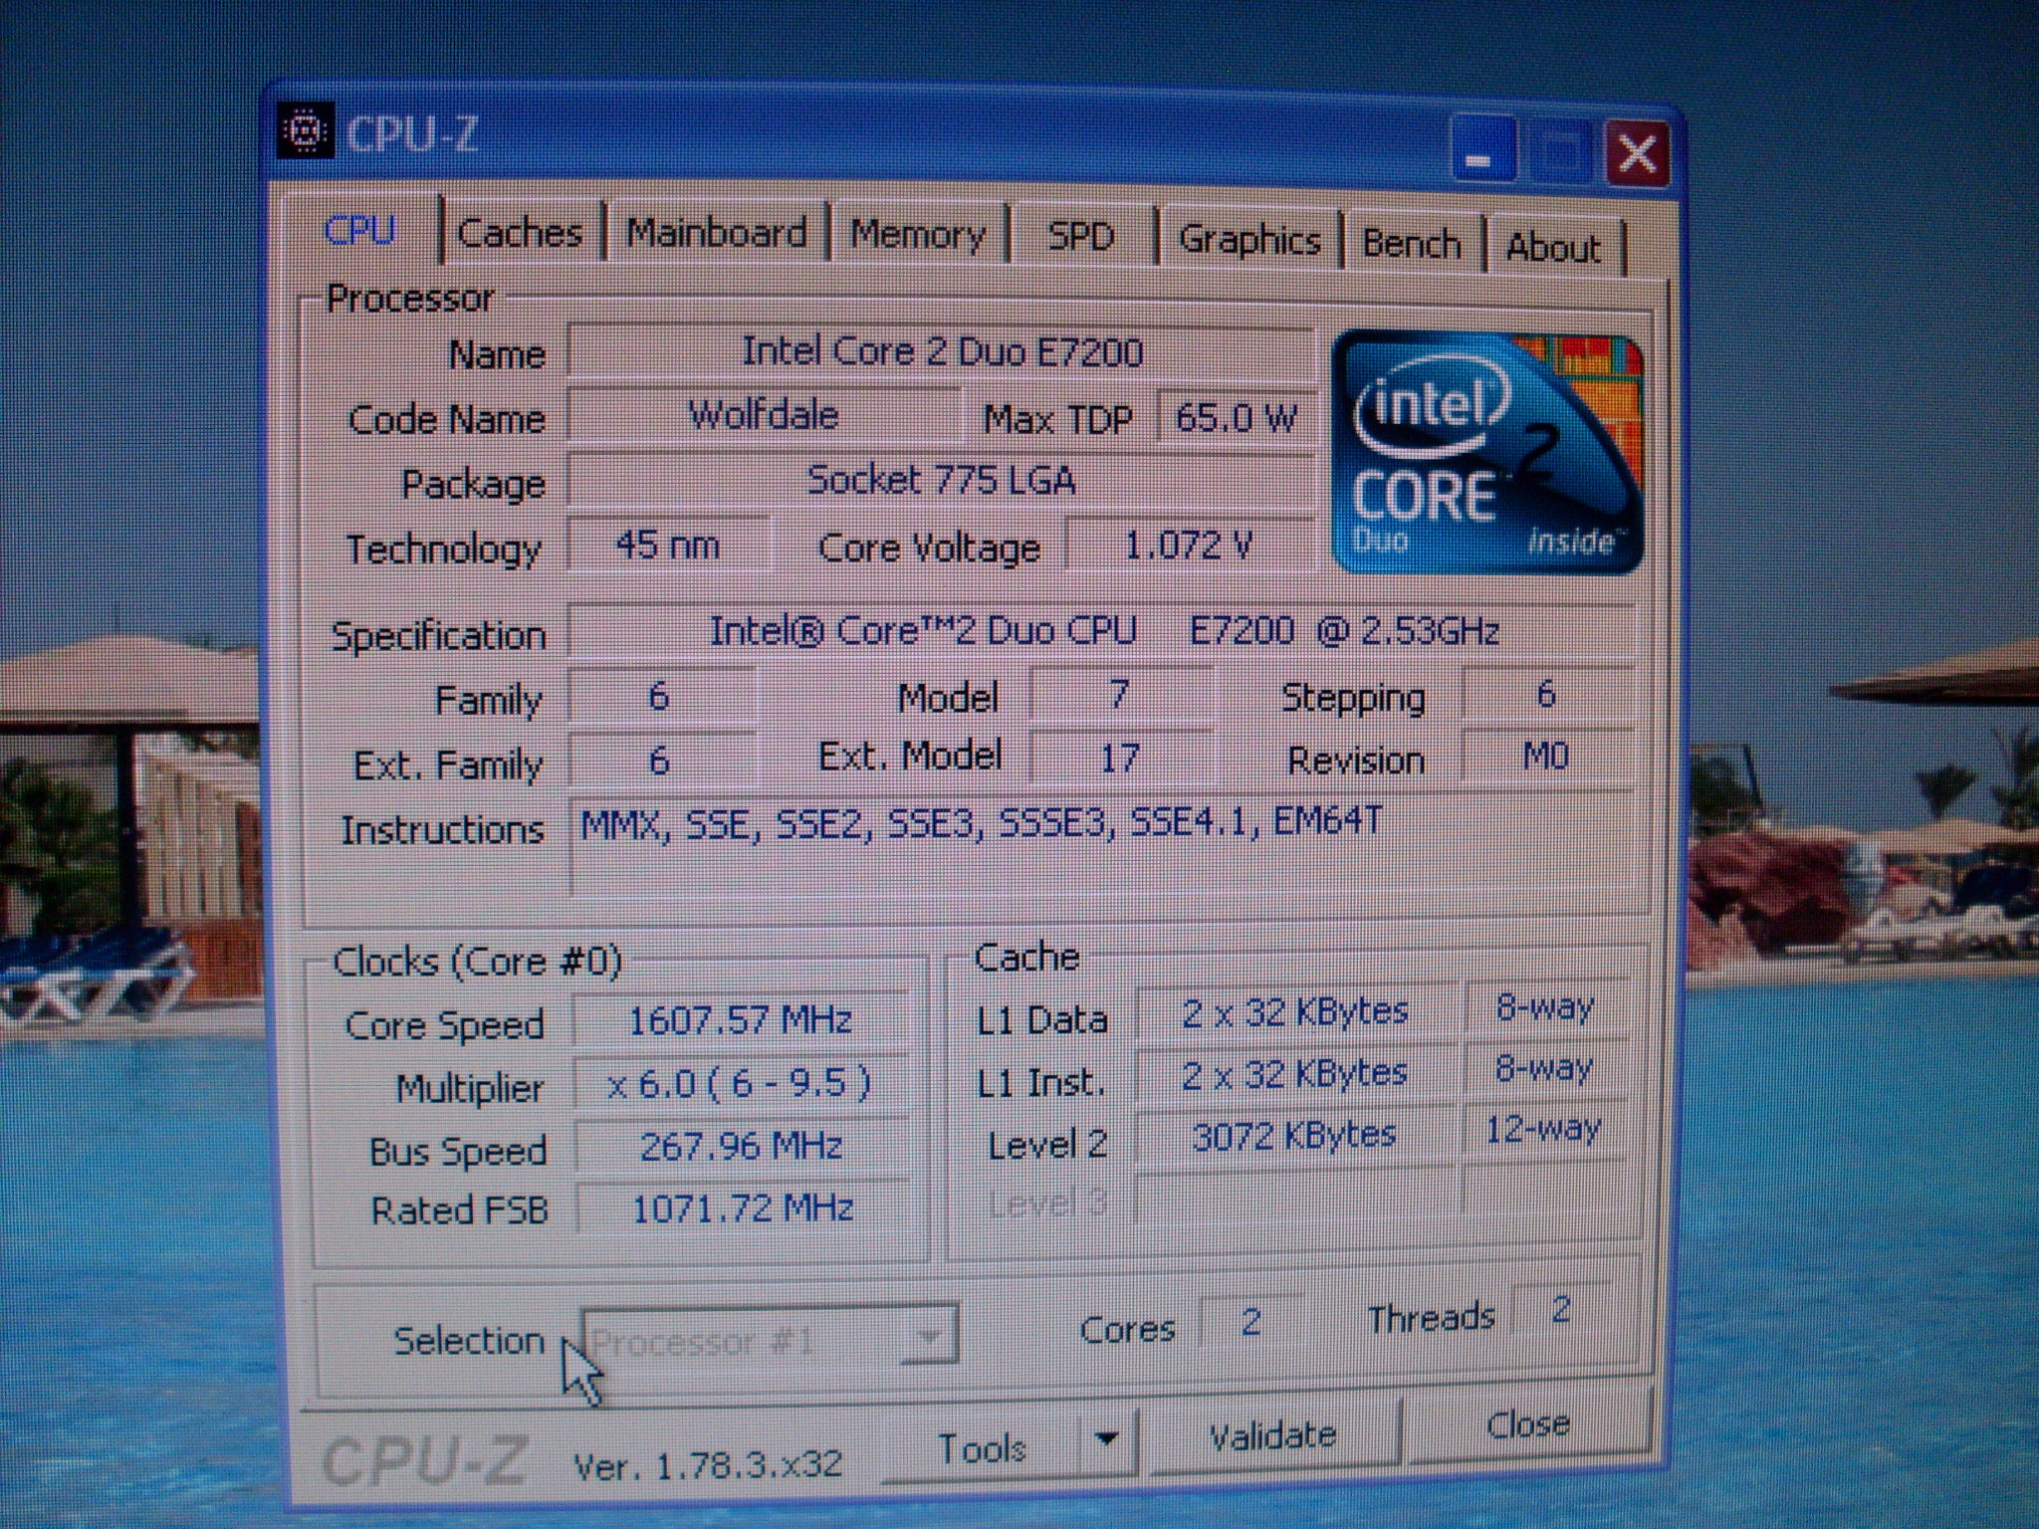Click the Tools button
2039x1529 pixels.
click(982, 1446)
